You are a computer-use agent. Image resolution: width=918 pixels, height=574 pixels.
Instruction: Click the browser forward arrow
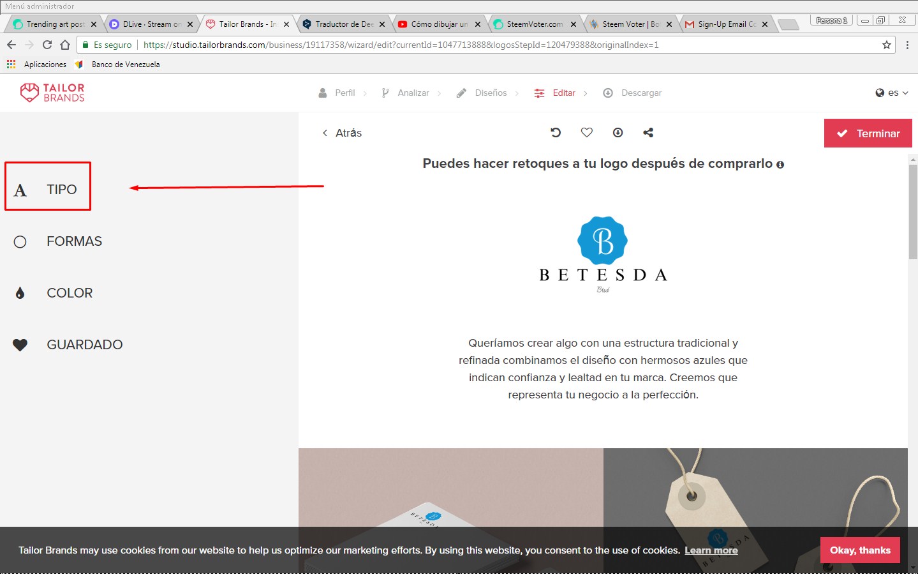(29, 45)
